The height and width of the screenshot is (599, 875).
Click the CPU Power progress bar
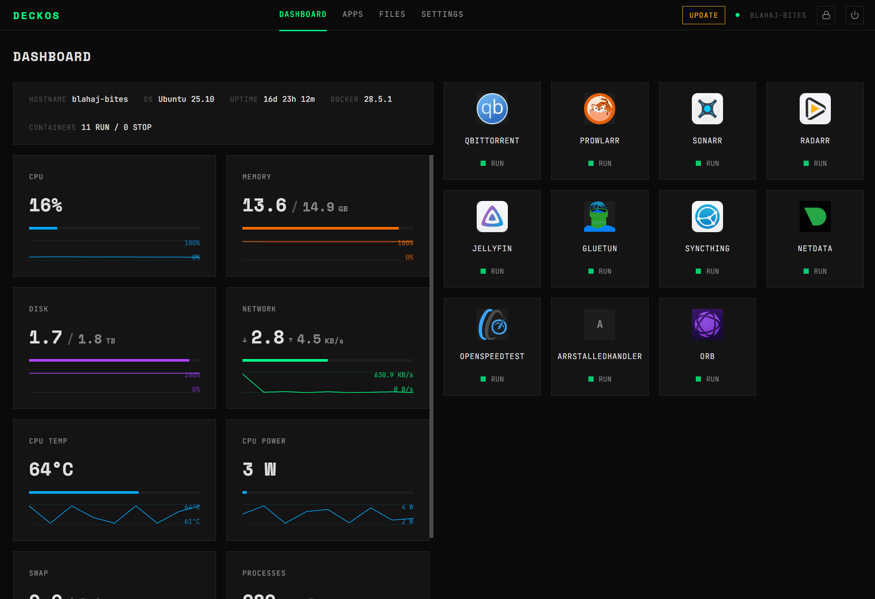[x=328, y=492]
